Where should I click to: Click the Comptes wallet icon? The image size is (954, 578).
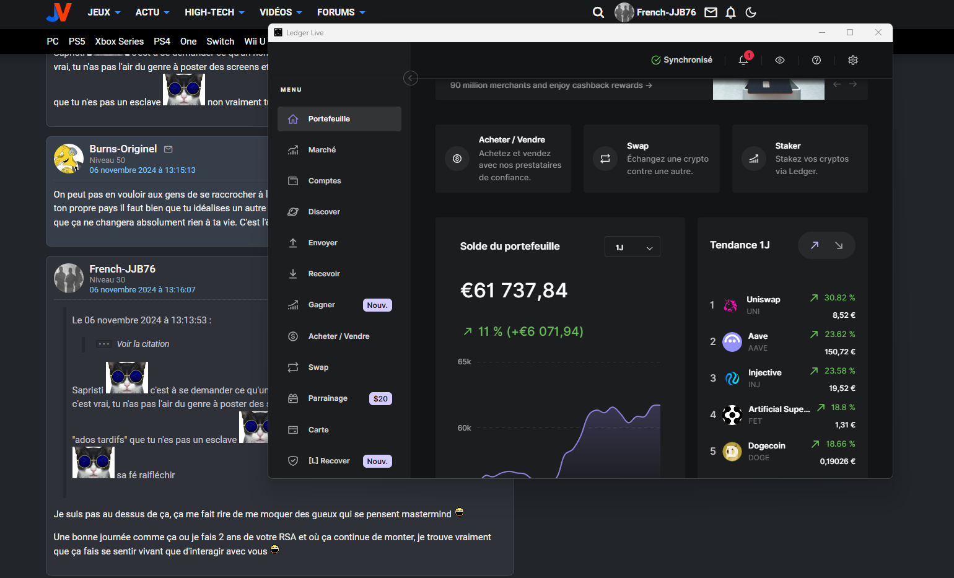293,181
